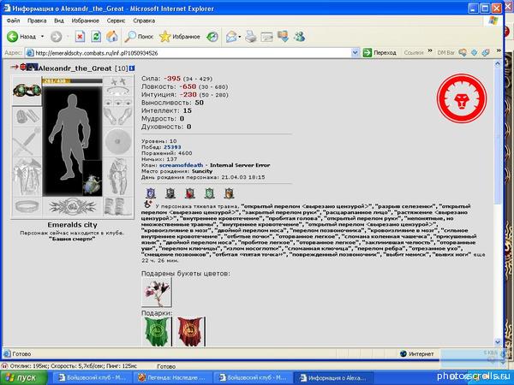The width and height of the screenshot is (514, 385).
Task: Click the Windows Пуск start button
Action: pyautogui.click(x=21, y=376)
